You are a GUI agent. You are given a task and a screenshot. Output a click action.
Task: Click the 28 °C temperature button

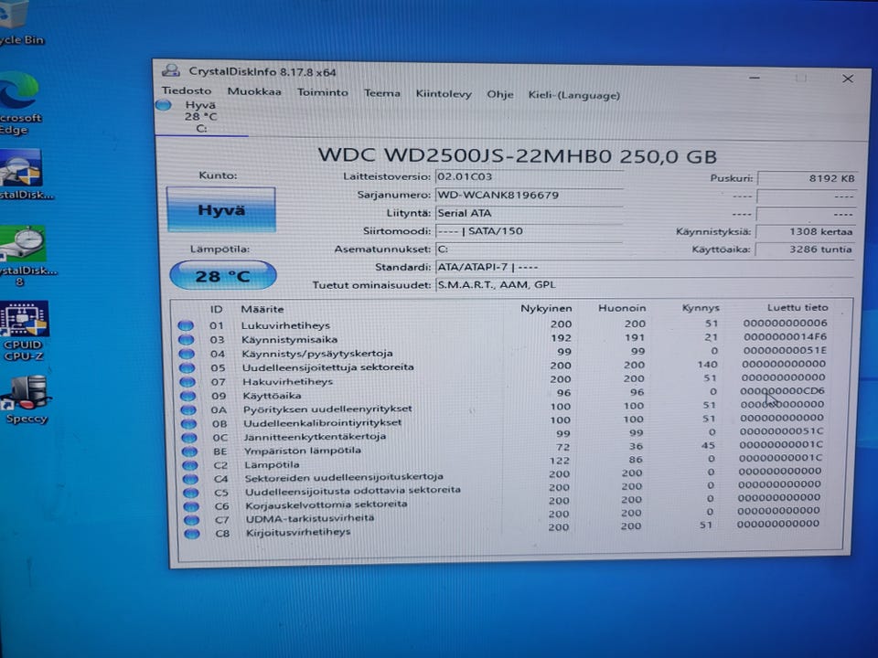pyautogui.click(x=223, y=276)
